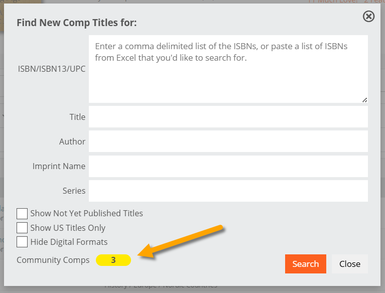
Task: Click the Author label text
Action: tap(72, 141)
